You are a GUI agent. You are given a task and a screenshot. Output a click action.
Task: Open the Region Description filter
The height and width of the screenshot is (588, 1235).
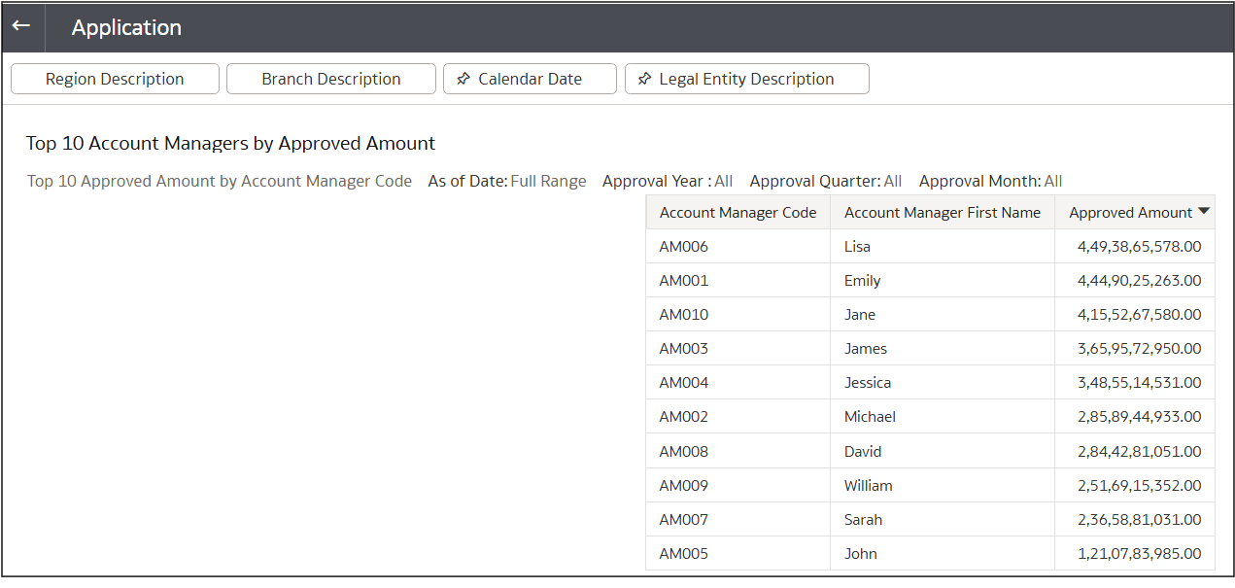115,78
